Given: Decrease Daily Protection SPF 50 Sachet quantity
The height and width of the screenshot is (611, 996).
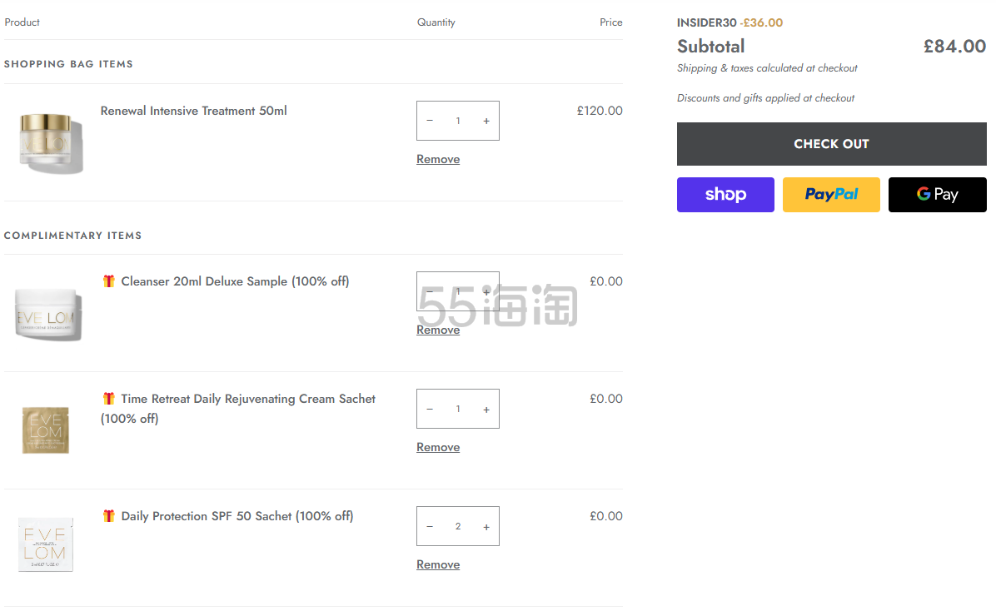Looking at the screenshot, I should coord(430,527).
